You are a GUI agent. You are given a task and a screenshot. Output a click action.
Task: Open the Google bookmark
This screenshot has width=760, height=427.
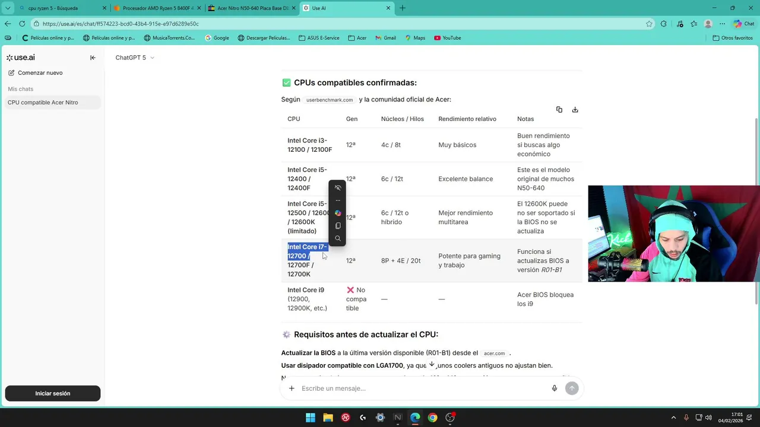click(x=217, y=38)
